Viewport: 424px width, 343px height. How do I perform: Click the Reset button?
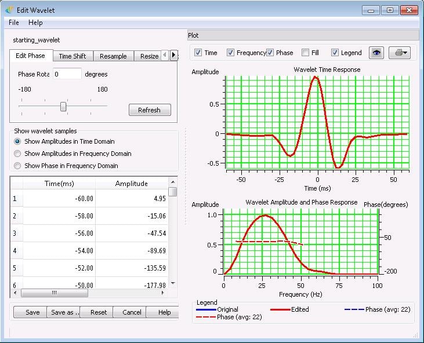[96, 312]
